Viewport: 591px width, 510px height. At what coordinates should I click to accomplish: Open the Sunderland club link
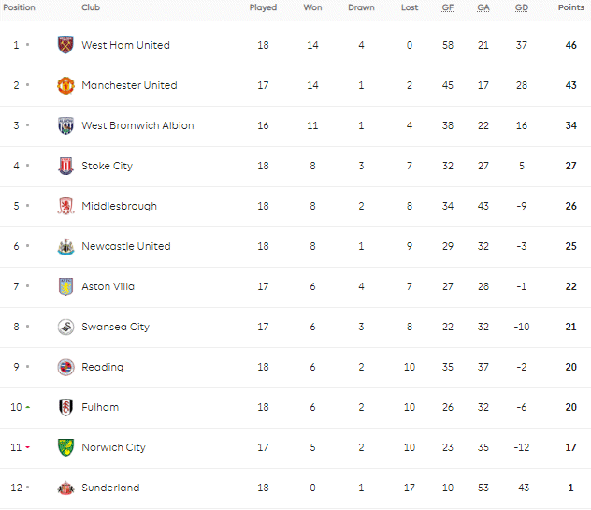click(x=110, y=488)
